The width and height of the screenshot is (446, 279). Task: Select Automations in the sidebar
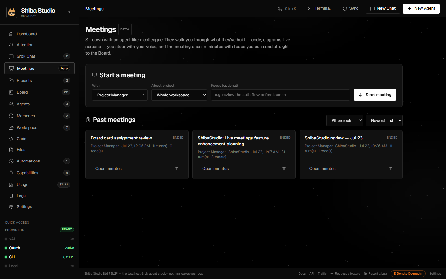(39, 161)
